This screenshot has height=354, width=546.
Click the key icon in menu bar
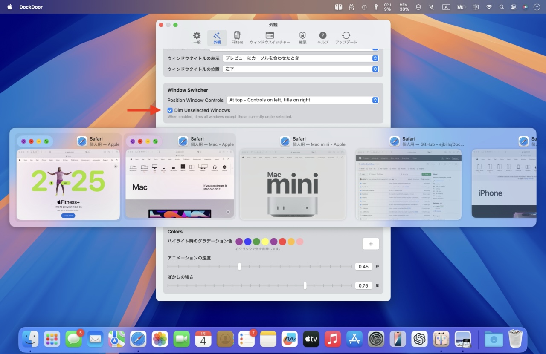(376, 7)
